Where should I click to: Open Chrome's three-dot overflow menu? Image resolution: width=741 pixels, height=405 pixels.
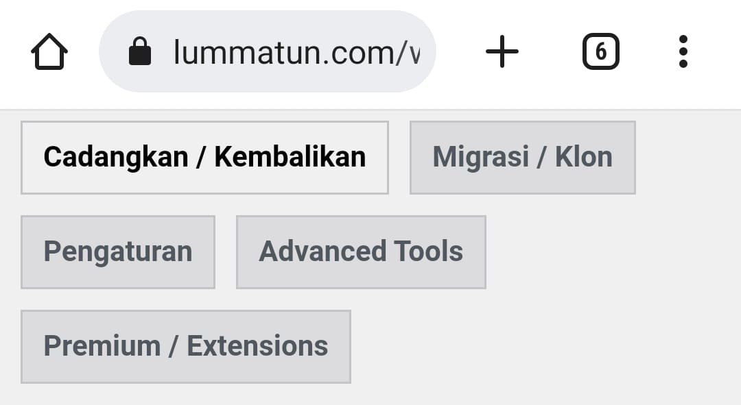(x=683, y=51)
